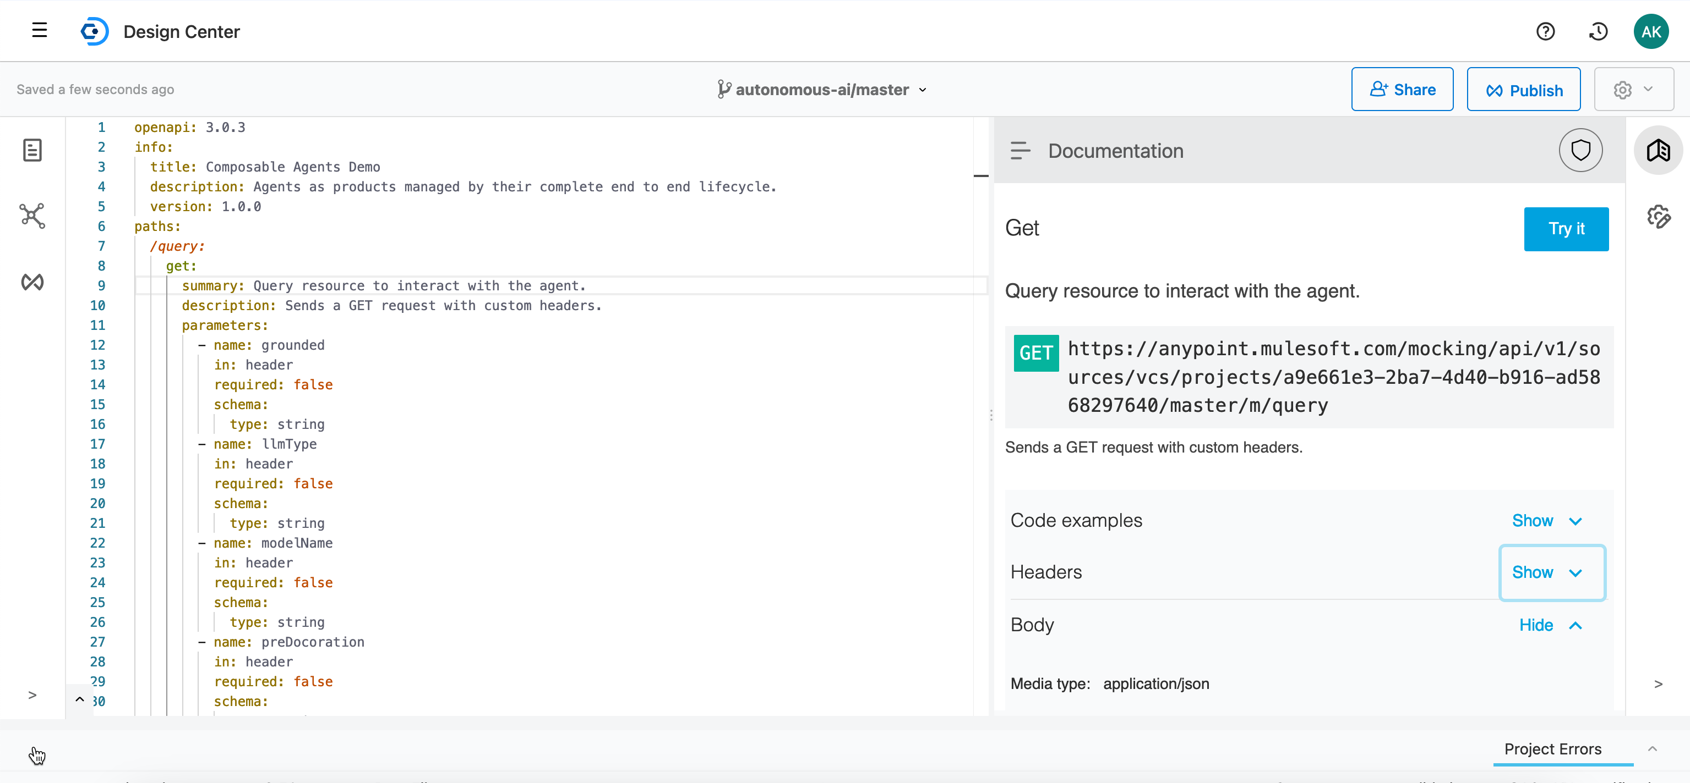Image resolution: width=1690 pixels, height=783 pixels.
Task: Toggle the settings dropdown arrow
Action: coord(1648,89)
